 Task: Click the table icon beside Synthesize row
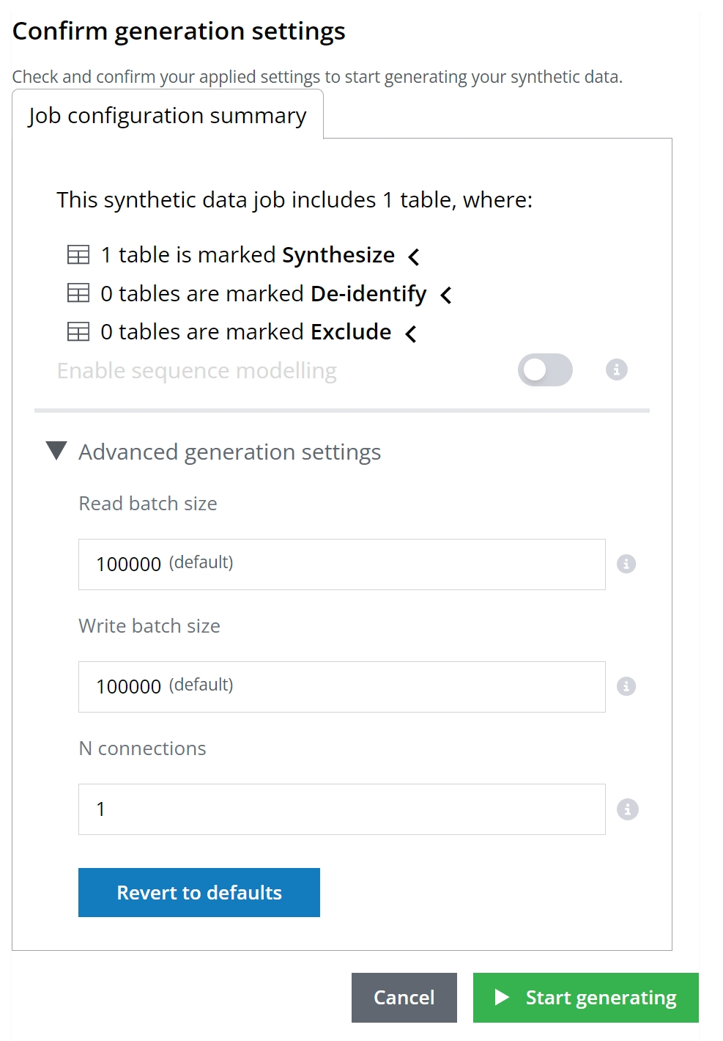tap(78, 255)
